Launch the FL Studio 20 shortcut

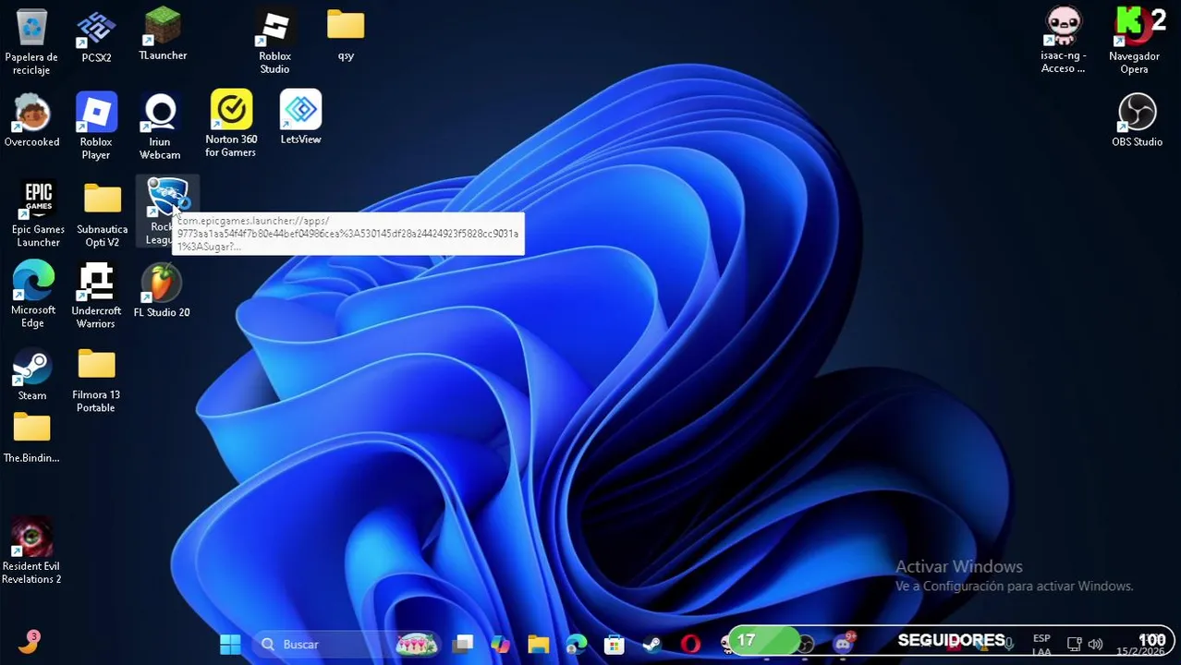162,291
